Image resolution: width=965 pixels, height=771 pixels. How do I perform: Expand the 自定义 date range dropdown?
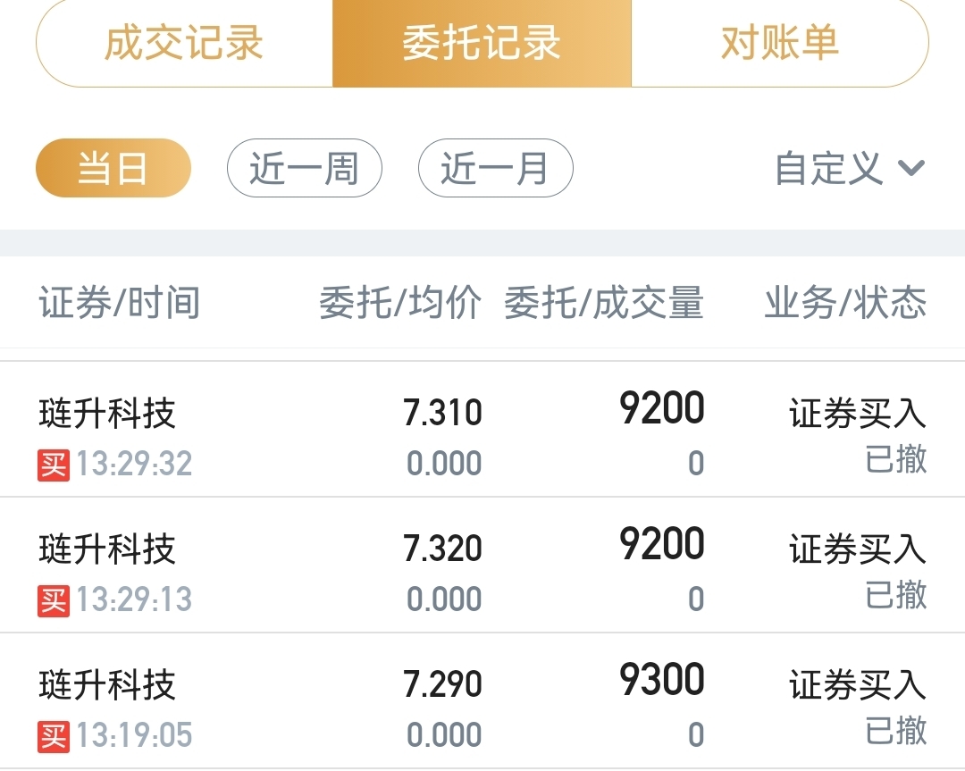pos(850,168)
